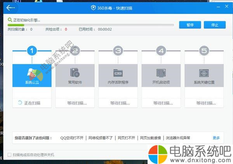Open the 系统关键位置 target icon tile
233x164 pixels.
tap(204, 75)
